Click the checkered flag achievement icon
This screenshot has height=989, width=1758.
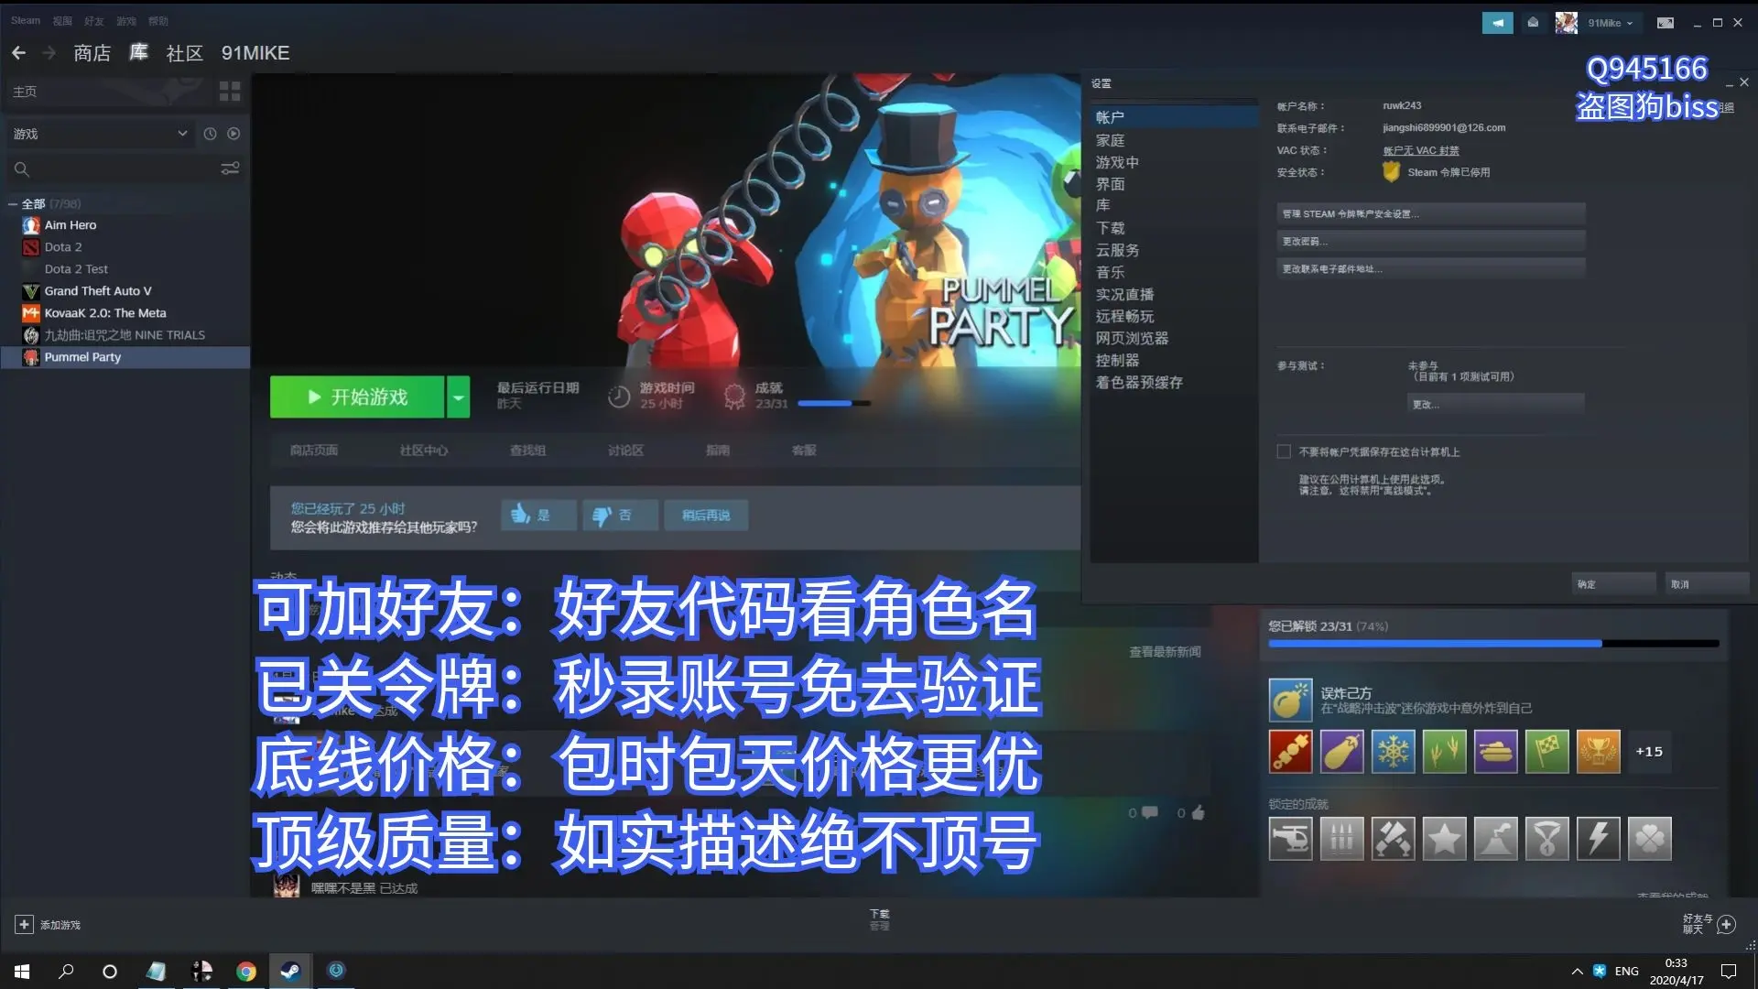click(1547, 752)
